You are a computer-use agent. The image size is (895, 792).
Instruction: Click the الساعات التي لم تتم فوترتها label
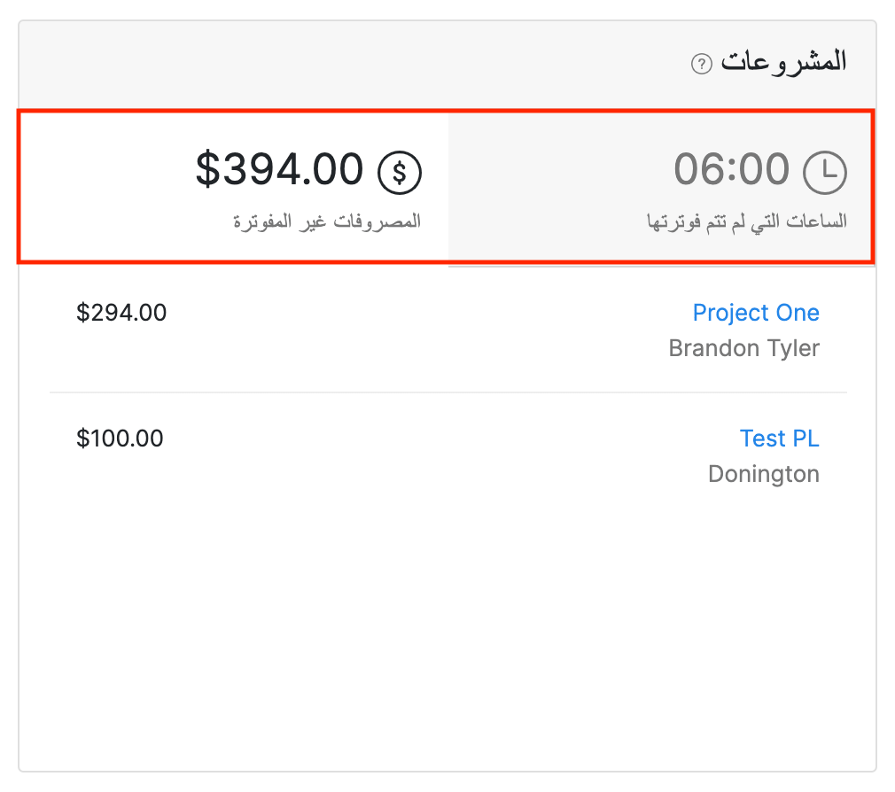coord(747,221)
